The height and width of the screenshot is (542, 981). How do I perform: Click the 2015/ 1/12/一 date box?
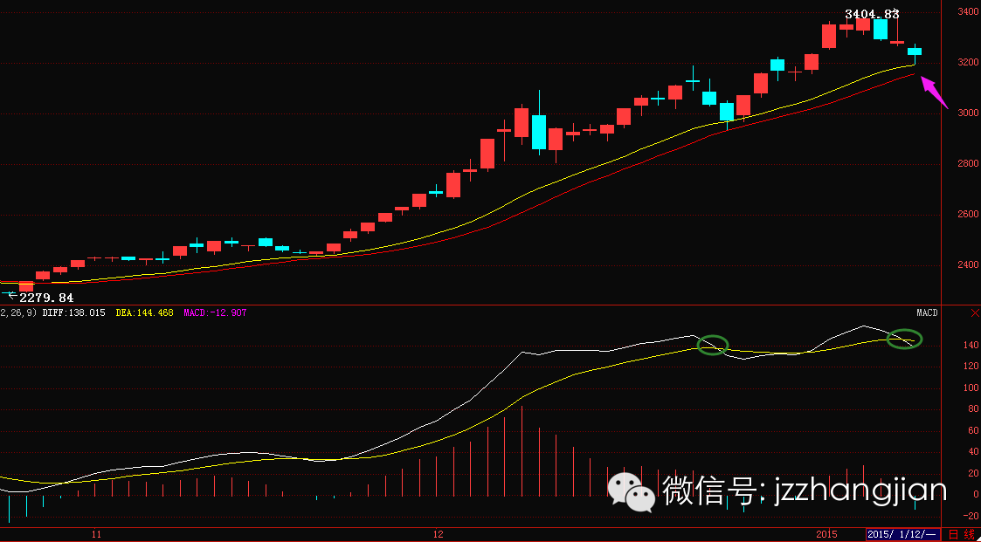tap(902, 534)
